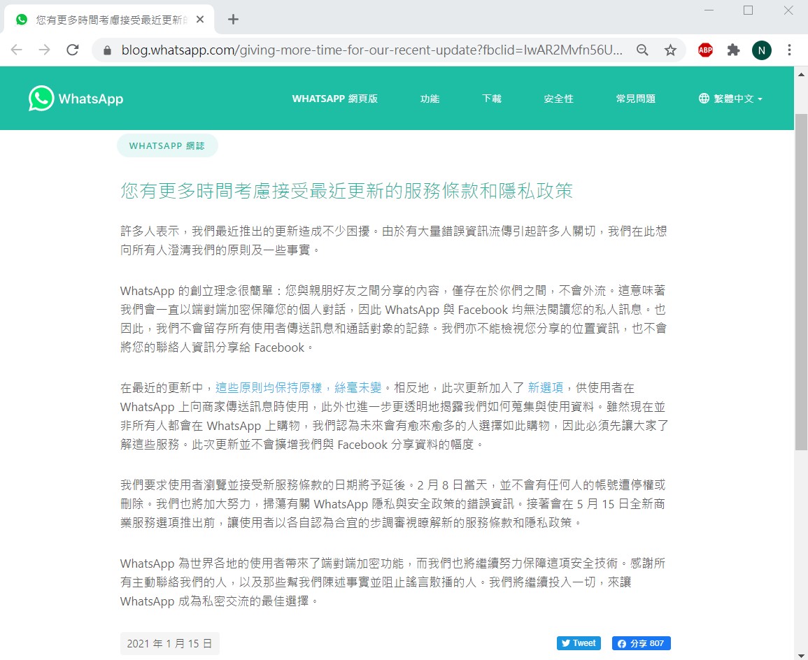This screenshot has width=808, height=660.
Task: Open 常見問題 in the header
Action: [x=635, y=99]
